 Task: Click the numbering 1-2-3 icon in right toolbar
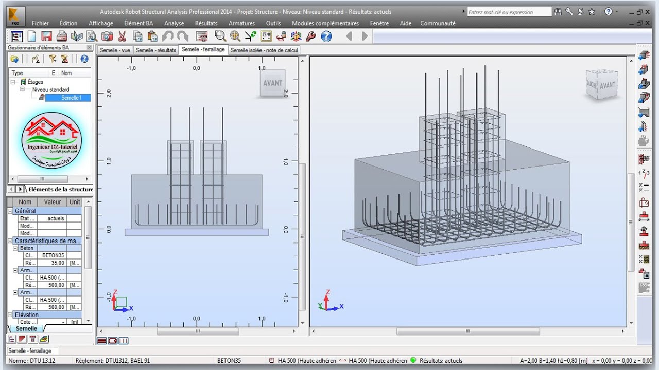coord(644,173)
